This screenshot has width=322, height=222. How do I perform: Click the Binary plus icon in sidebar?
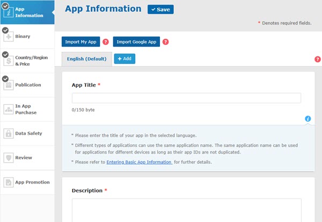click(9, 37)
